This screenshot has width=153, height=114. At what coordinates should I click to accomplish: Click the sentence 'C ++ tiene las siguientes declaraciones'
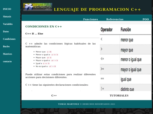click(x=57, y=85)
